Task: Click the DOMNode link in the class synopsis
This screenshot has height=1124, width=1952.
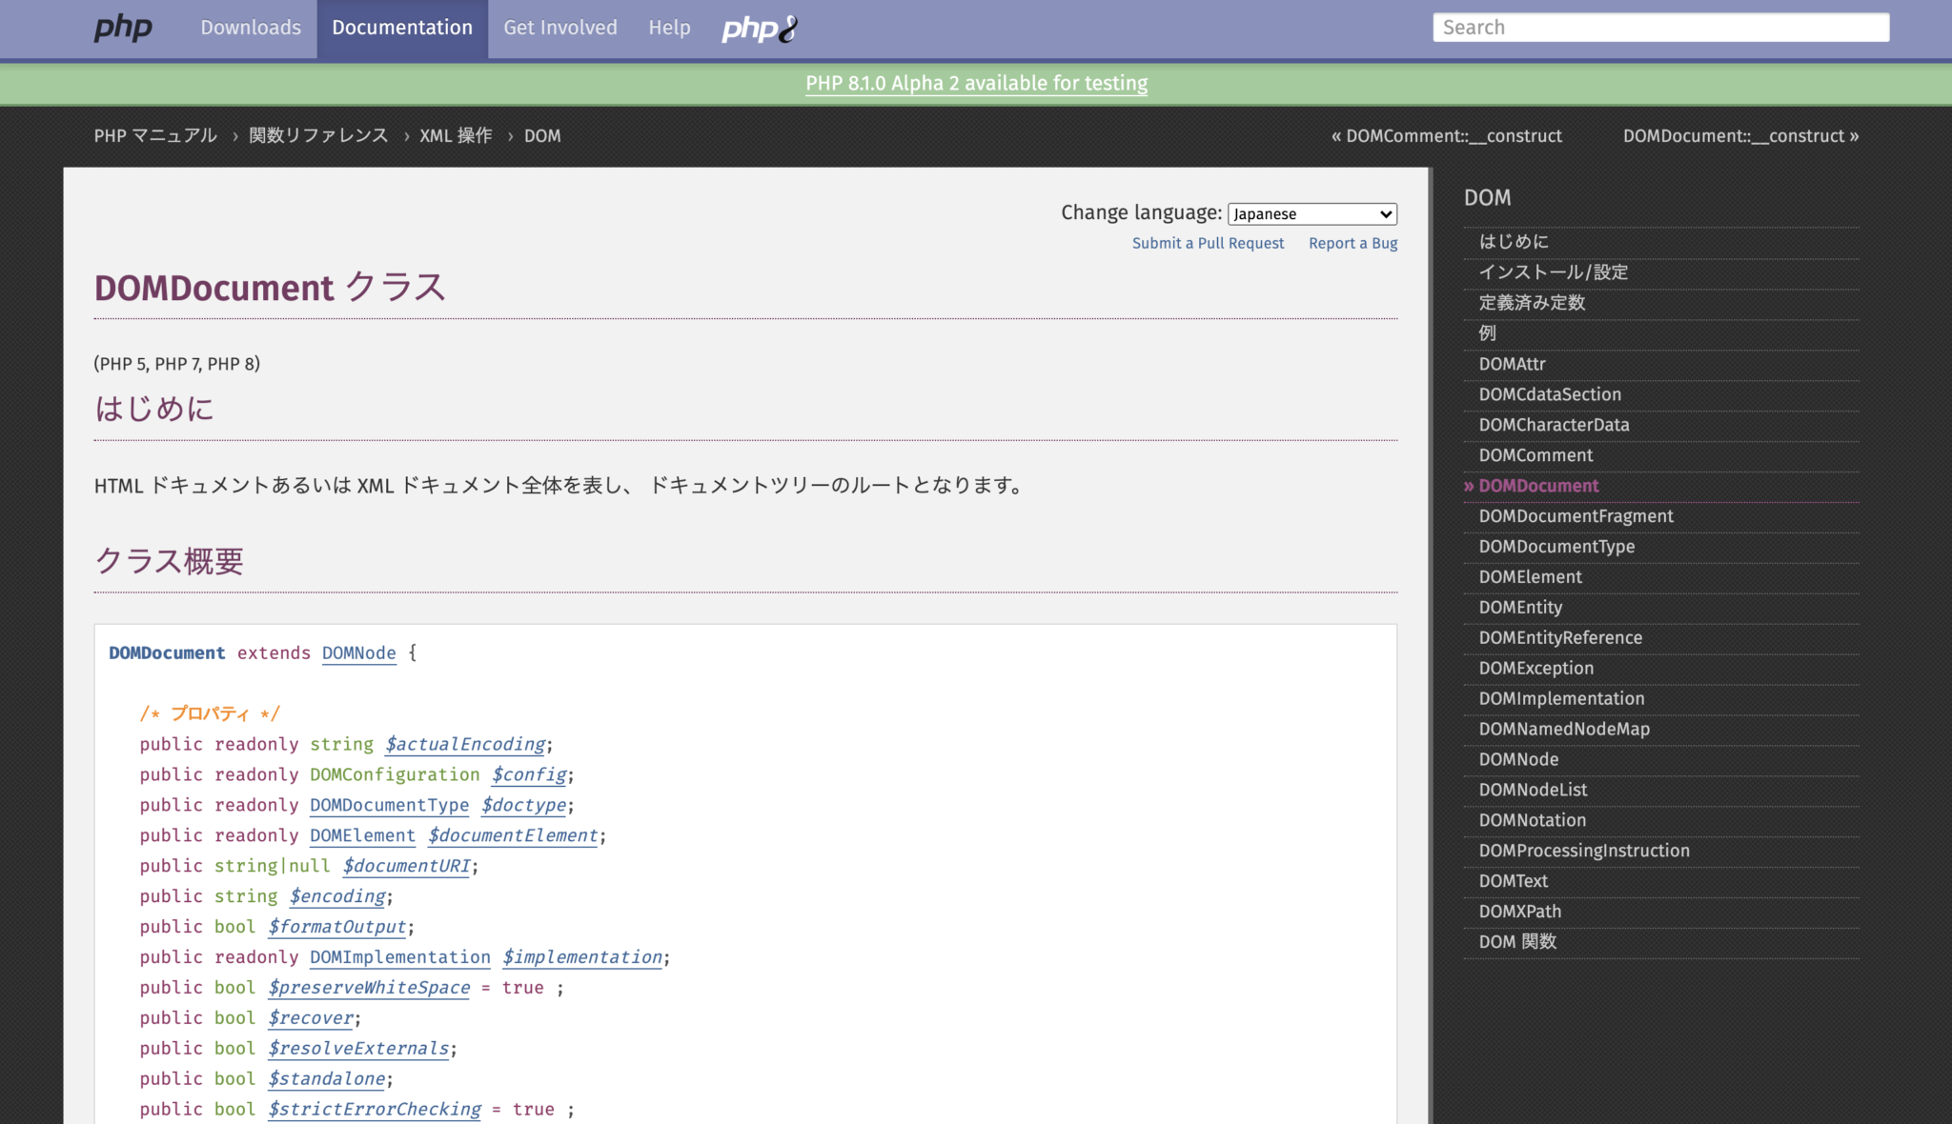Action: (358, 653)
